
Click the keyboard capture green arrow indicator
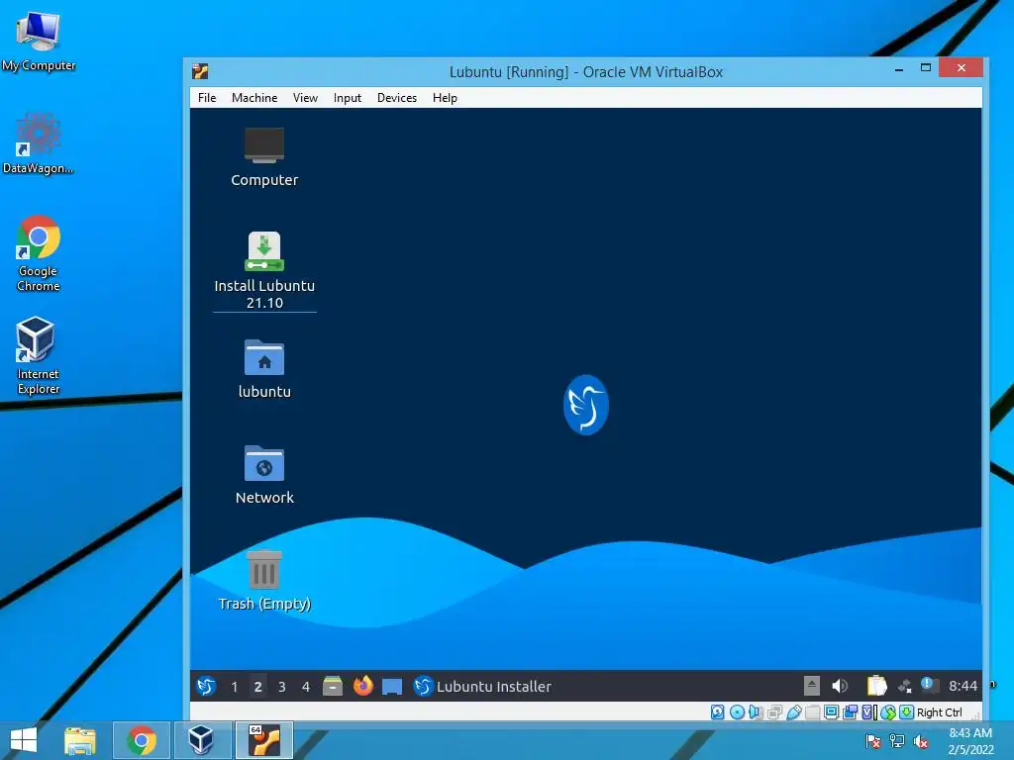tap(907, 712)
